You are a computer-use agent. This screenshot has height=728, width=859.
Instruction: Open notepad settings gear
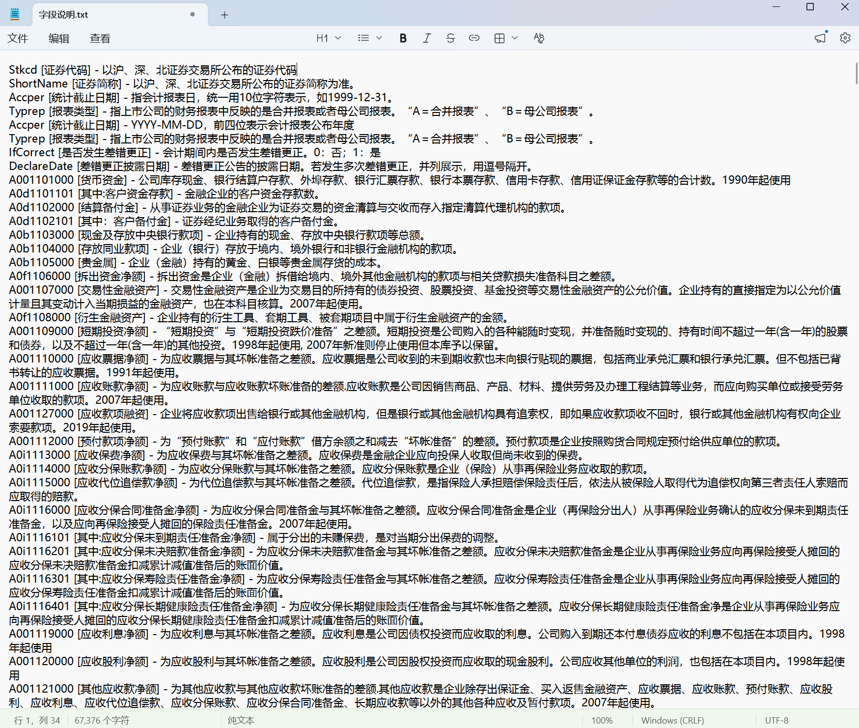(845, 38)
